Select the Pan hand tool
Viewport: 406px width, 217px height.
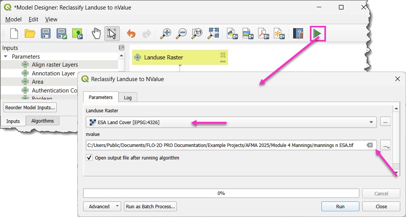96,34
